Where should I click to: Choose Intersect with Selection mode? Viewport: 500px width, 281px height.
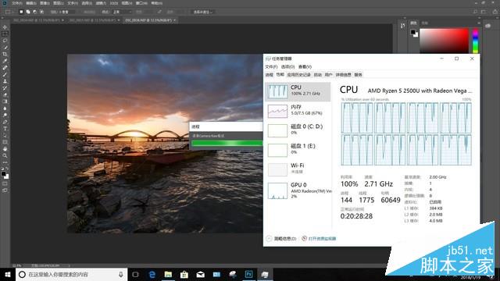tap(41, 12)
